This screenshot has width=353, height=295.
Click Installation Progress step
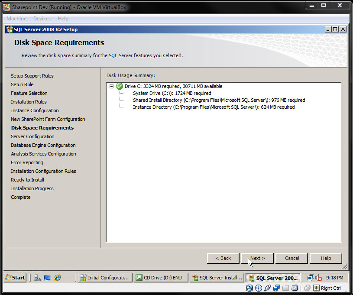[32, 188]
